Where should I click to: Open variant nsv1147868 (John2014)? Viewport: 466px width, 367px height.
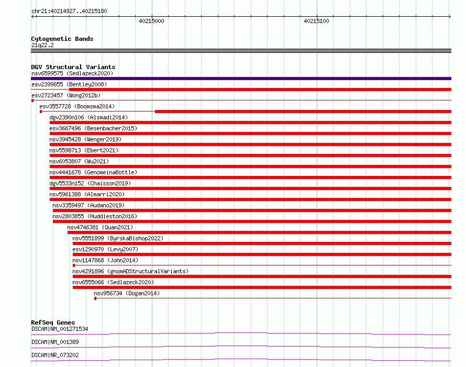click(x=105, y=260)
